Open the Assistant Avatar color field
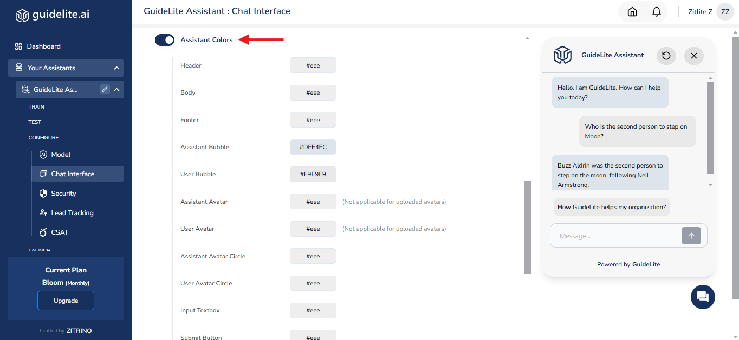The image size is (739, 340). click(313, 202)
